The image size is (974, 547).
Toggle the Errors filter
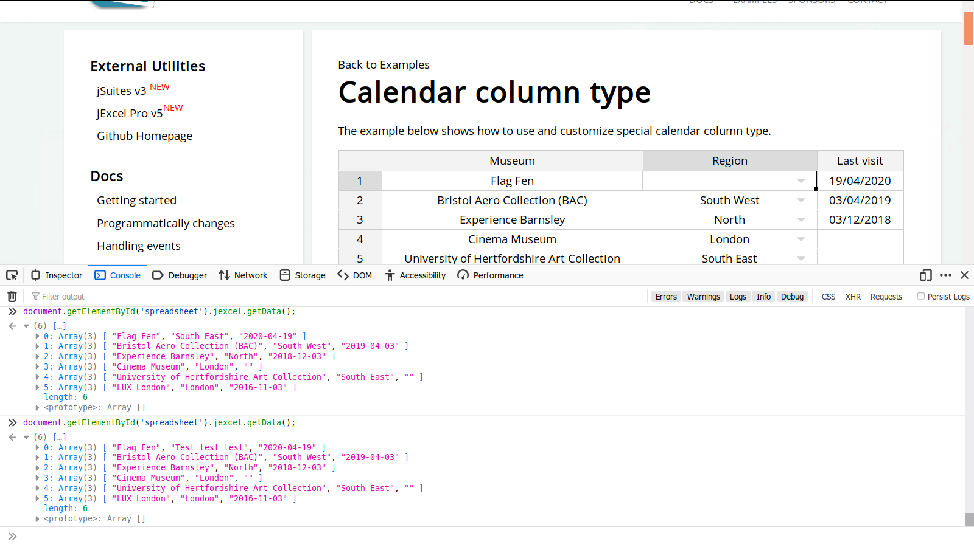(x=666, y=297)
